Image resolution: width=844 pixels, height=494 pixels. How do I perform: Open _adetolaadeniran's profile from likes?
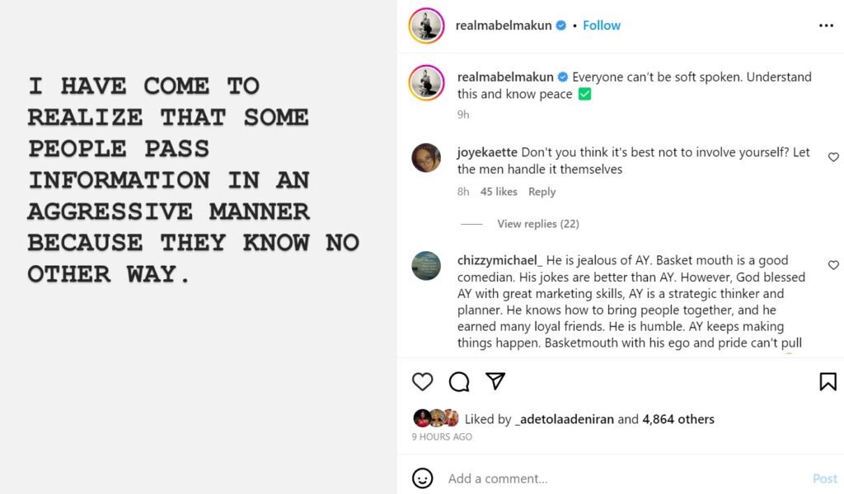[x=564, y=419]
